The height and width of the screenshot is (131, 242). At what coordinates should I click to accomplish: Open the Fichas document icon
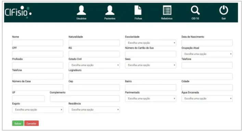tap(138, 10)
